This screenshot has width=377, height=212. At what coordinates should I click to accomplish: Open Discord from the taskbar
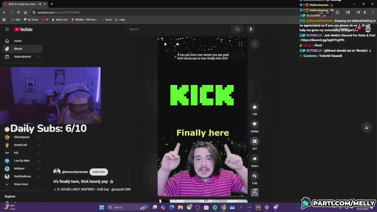[x=275, y=207]
